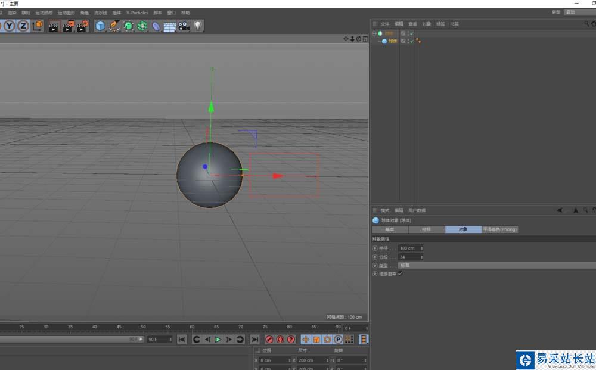
Task: Toggle the red autokeying button
Action: pos(280,340)
